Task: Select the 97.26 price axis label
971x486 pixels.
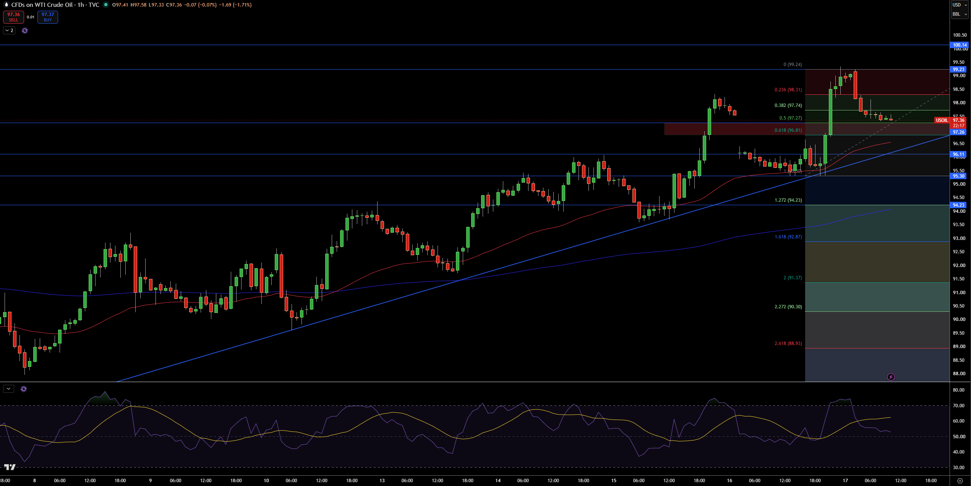Action: [959, 132]
